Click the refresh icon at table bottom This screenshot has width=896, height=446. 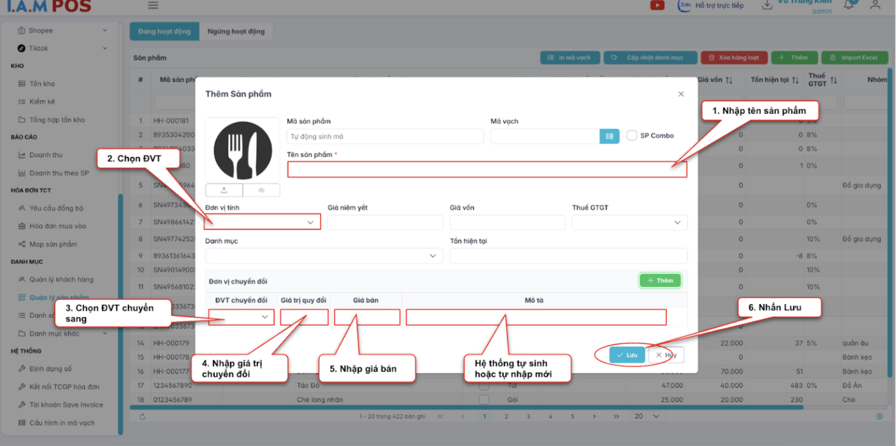[x=142, y=417]
